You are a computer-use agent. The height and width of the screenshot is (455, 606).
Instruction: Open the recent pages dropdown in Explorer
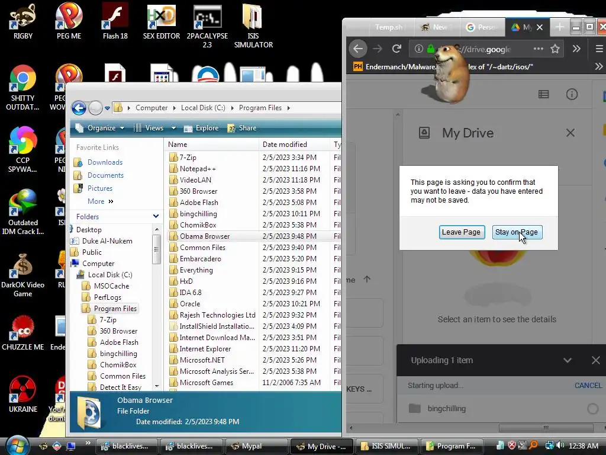[x=108, y=108]
